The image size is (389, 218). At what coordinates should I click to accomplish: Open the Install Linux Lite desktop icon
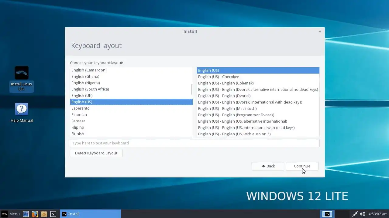(21, 79)
